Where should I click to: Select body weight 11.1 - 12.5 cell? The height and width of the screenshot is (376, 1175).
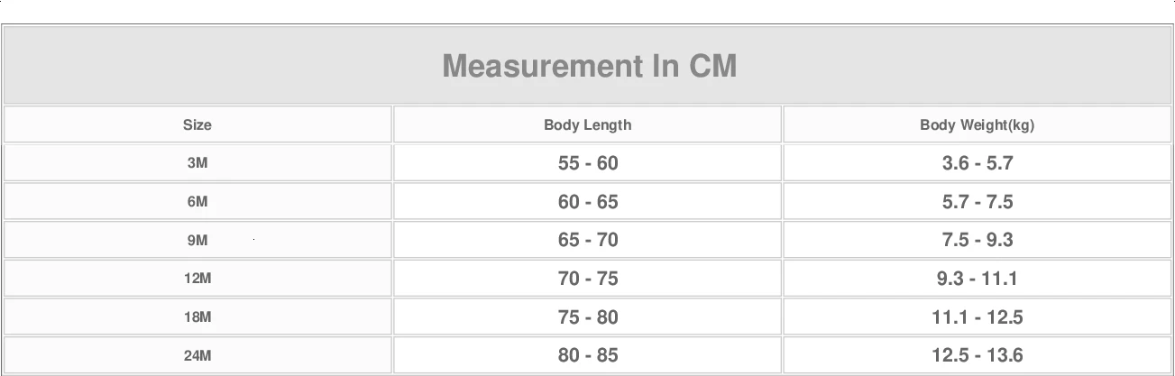[978, 316]
